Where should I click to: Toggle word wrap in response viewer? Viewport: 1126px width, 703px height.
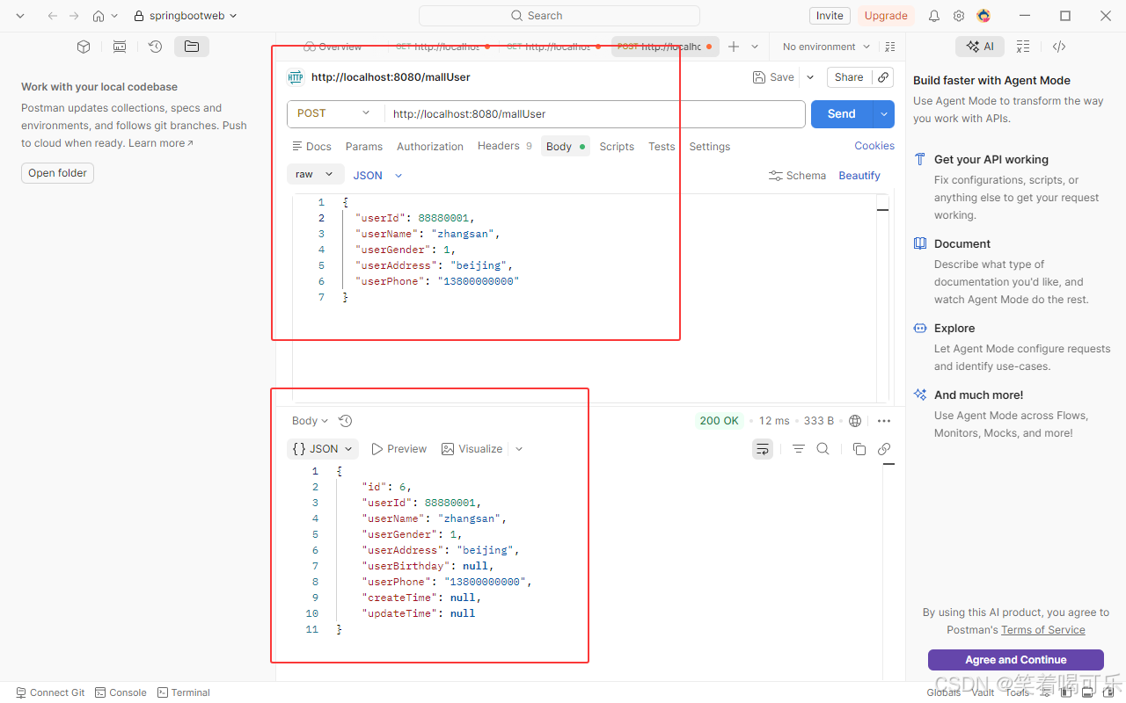[763, 449]
